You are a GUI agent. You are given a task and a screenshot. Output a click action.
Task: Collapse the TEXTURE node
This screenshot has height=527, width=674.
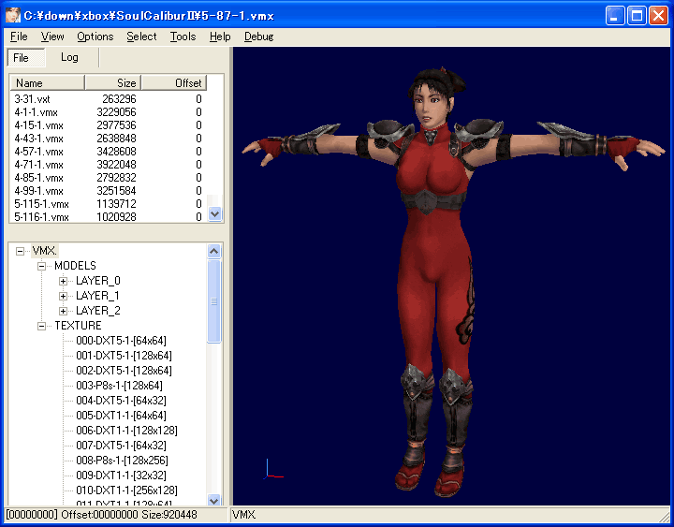(x=42, y=326)
